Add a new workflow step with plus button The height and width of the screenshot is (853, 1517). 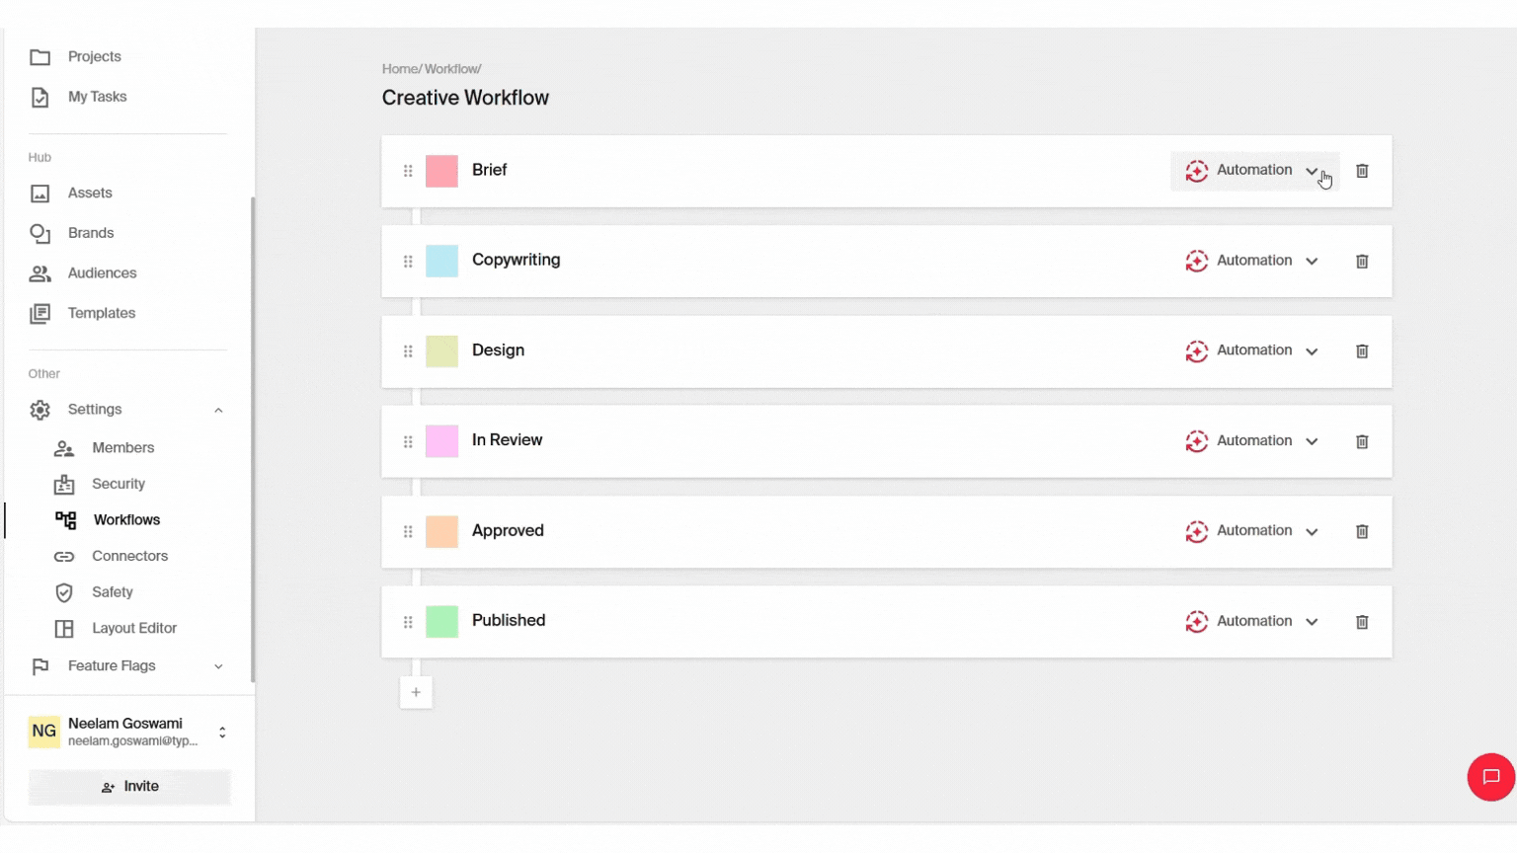point(416,692)
